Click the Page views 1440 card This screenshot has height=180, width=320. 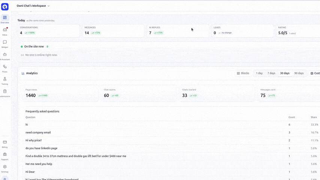(x=60, y=93)
